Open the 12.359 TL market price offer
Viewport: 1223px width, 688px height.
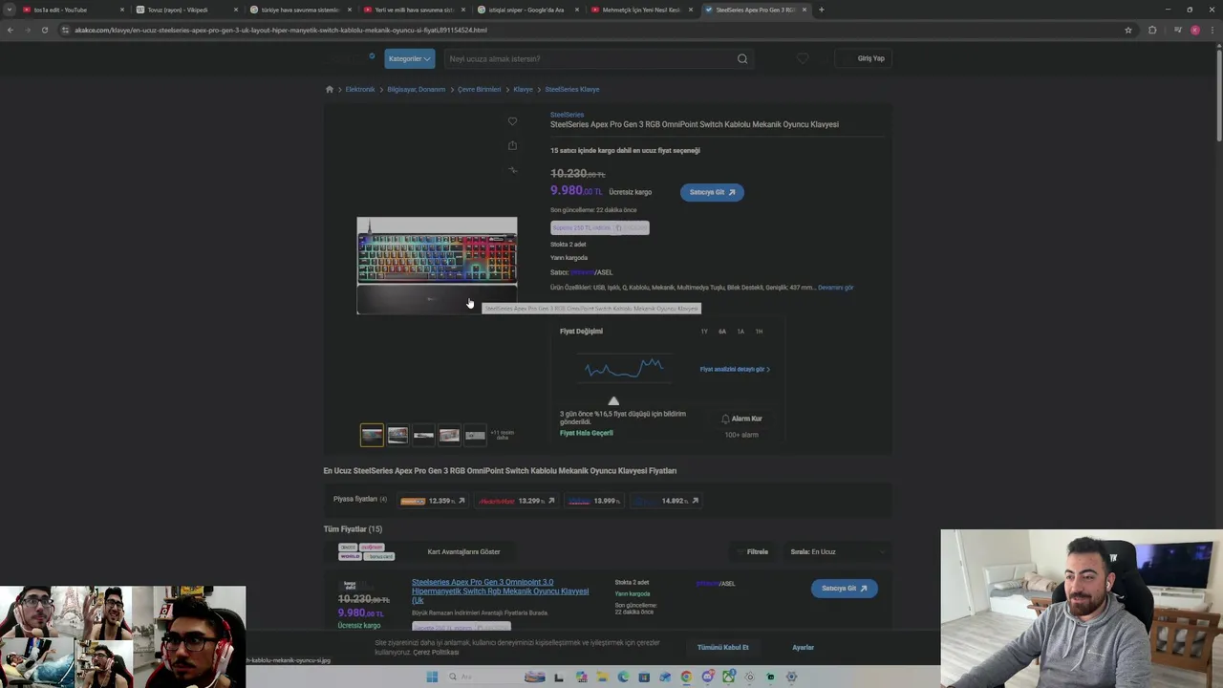tap(433, 501)
